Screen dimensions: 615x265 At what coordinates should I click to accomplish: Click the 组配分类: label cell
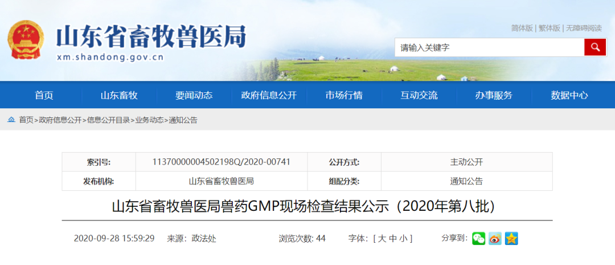pos(344,181)
